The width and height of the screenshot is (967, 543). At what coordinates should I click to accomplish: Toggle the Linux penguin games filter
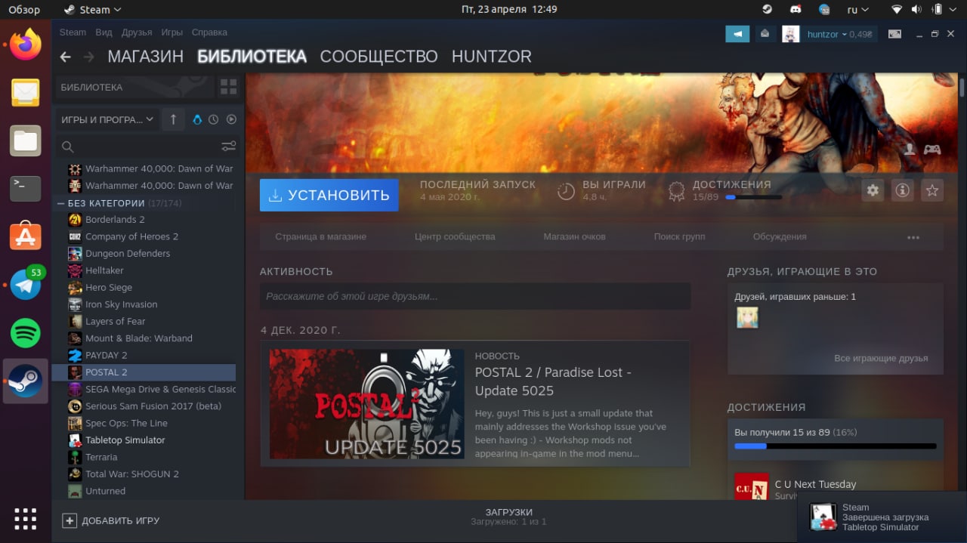[x=198, y=119]
